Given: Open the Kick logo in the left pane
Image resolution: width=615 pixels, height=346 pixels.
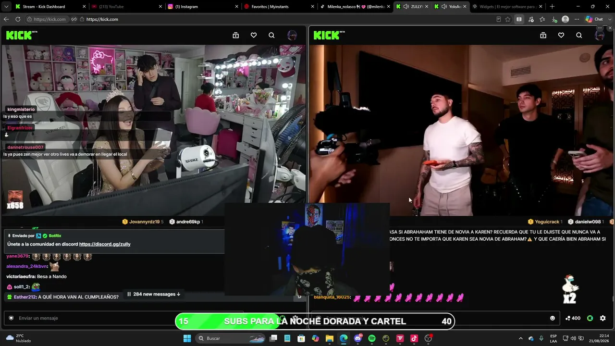Looking at the screenshot, I should click(22, 35).
